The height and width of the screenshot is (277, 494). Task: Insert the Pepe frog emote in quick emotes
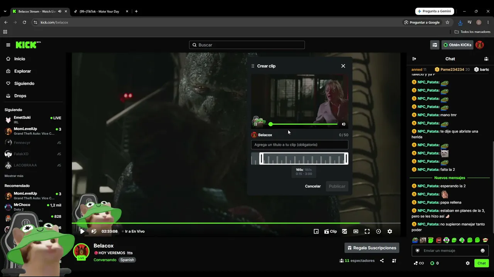coord(415,240)
